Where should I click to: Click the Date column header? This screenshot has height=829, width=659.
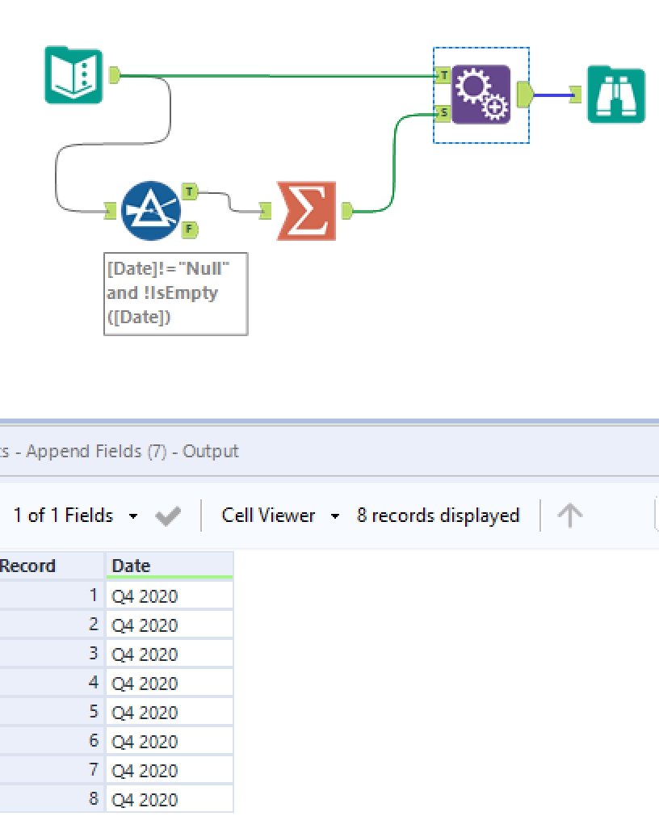click(168, 566)
